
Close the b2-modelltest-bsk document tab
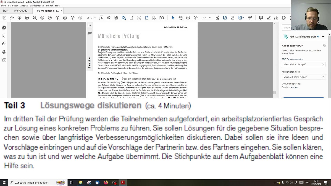pos(61,11)
